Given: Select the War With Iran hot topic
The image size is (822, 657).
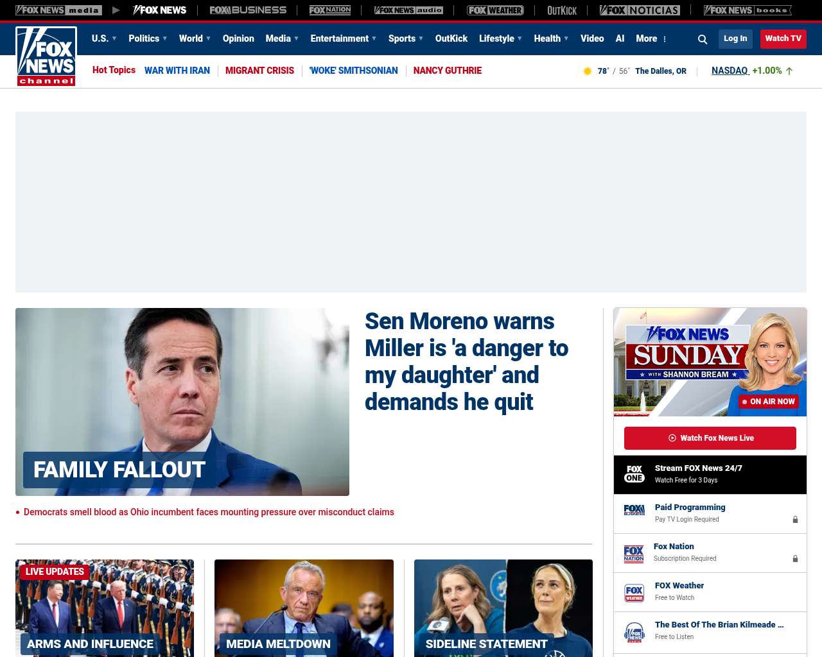Looking at the screenshot, I should [x=177, y=71].
